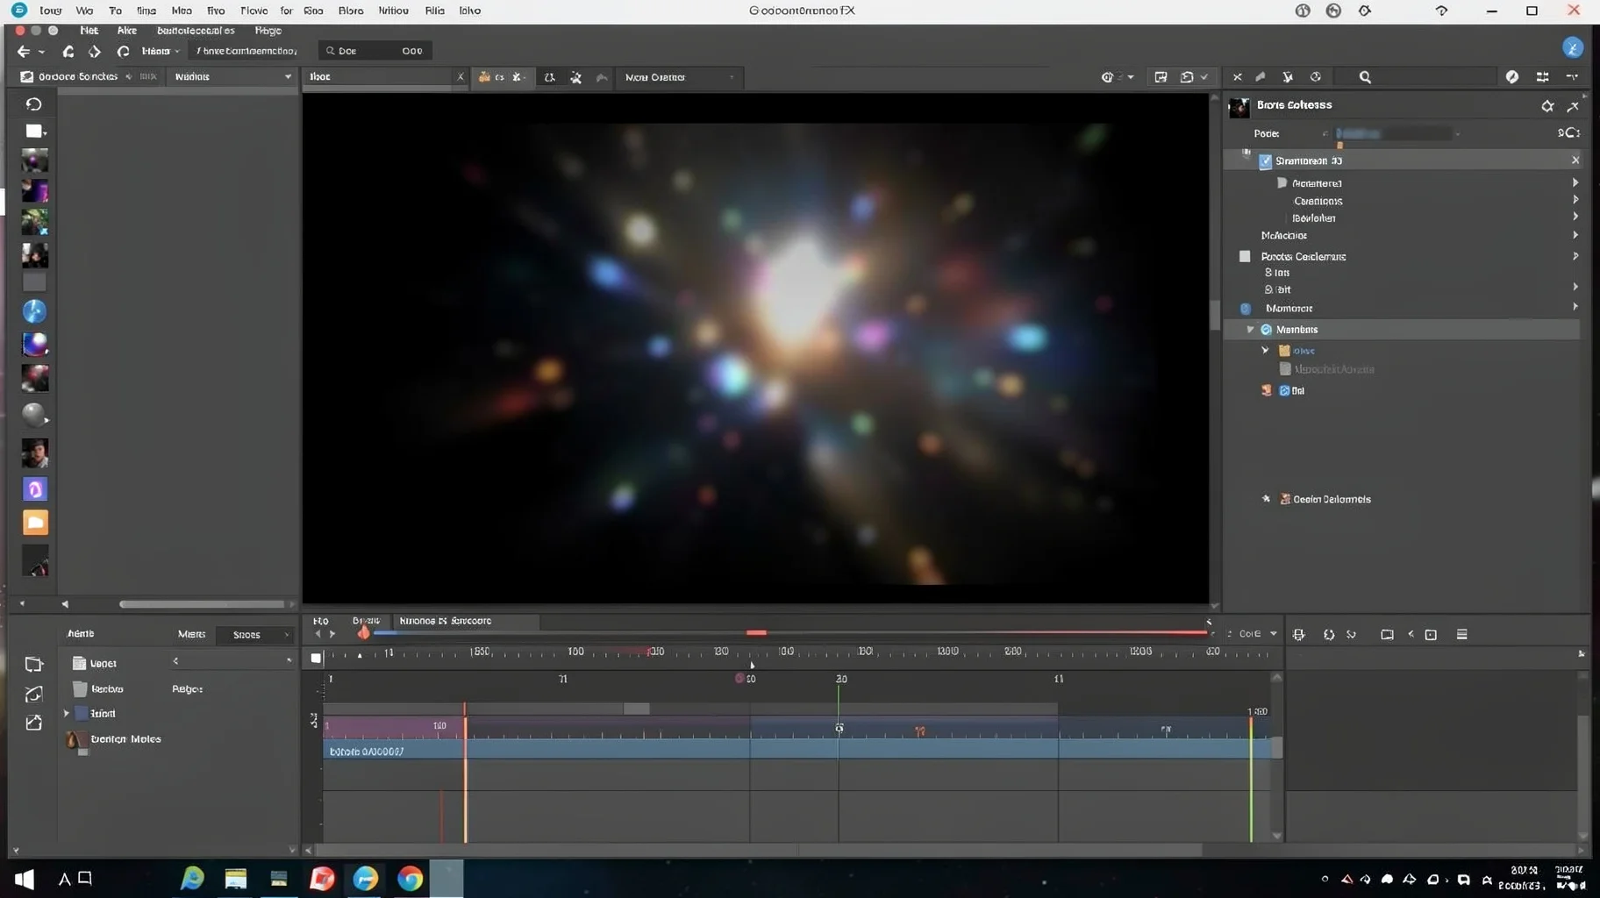The width and height of the screenshot is (1600, 898).
Task: Click the hamburger lines icon bottom-right toolbar
Action: click(x=1461, y=634)
